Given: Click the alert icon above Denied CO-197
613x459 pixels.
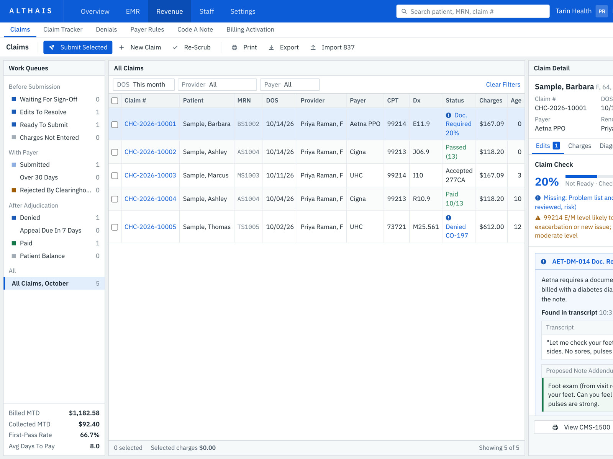Looking at the screenshot, I should click(x=448, y=218).
